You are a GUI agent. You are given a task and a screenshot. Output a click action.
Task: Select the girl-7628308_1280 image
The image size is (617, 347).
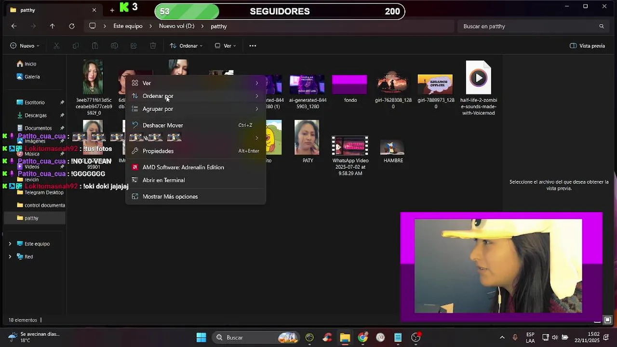point(393,90)
